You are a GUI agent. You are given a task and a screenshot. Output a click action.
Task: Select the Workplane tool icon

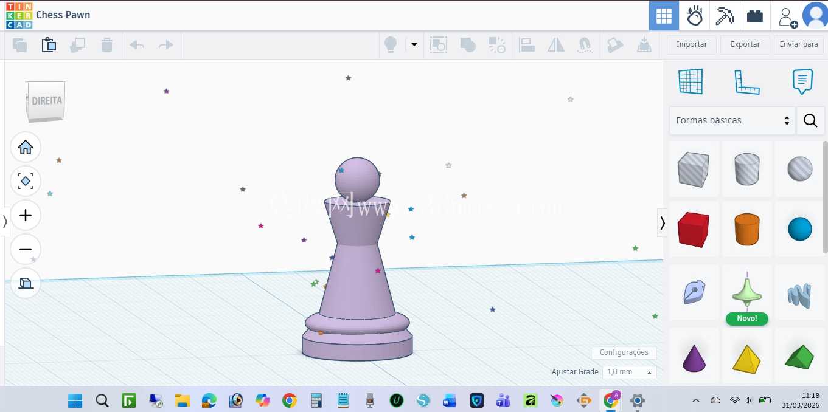tap(691, 81)
